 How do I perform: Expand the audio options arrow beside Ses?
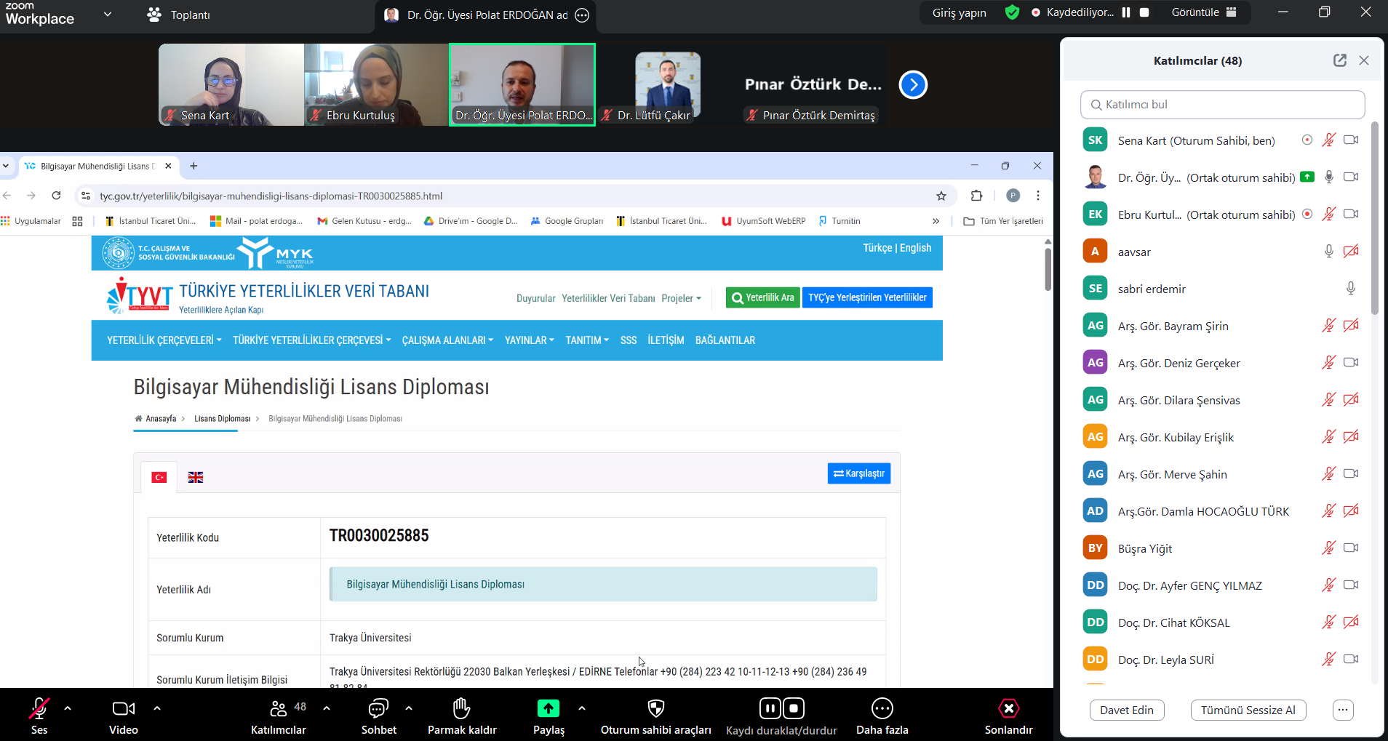(68, 708)
